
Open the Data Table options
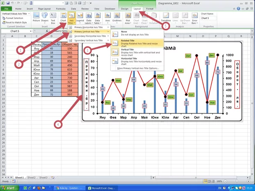pyautogui.click(x=97, y=18)
